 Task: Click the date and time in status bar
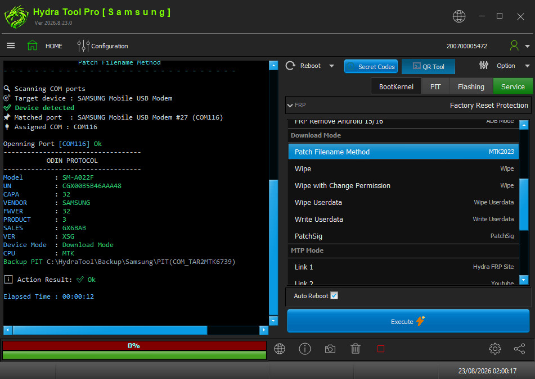487,371
